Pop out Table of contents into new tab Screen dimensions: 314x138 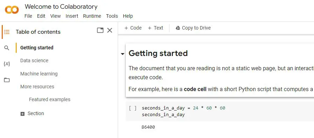tap(100, 30)
